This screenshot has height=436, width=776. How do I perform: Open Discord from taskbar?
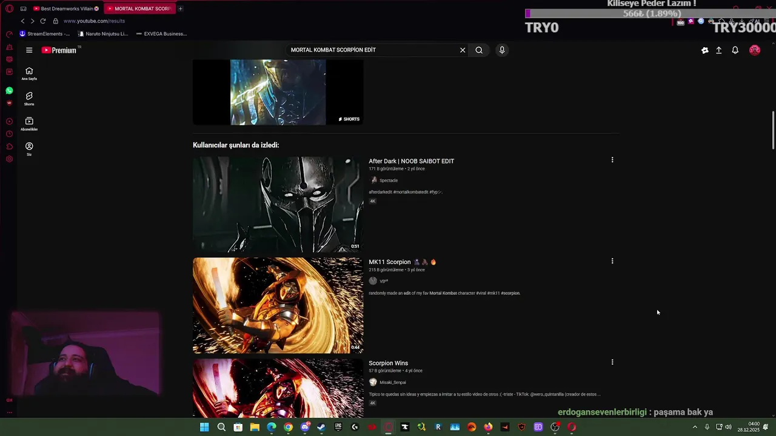pyautogui.click(x=305, y=427)
